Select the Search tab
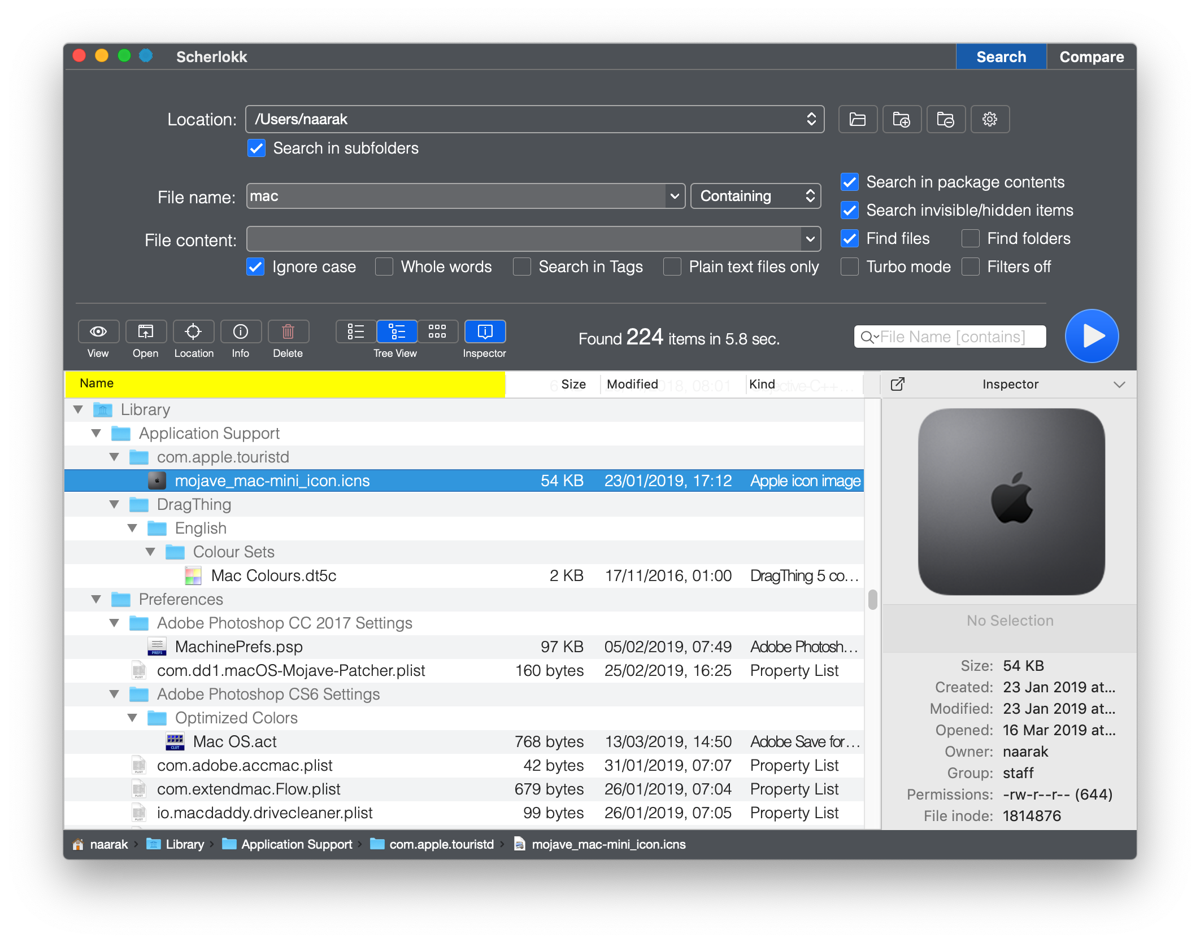 coord(1001,57)
